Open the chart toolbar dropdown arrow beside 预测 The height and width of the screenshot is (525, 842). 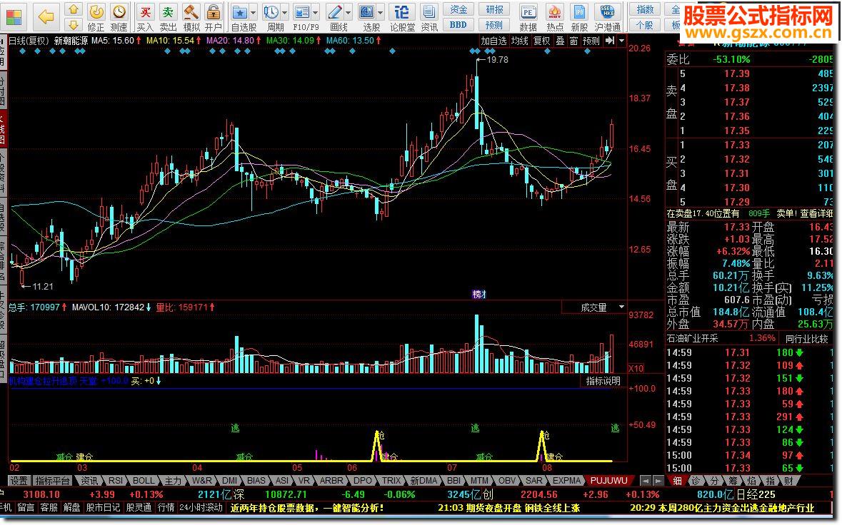621,40
